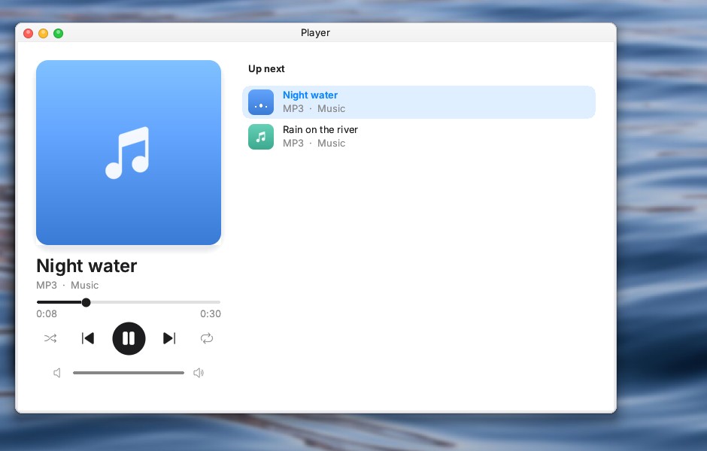
Task: Click the 0:30 total duration
Action: 211,314
